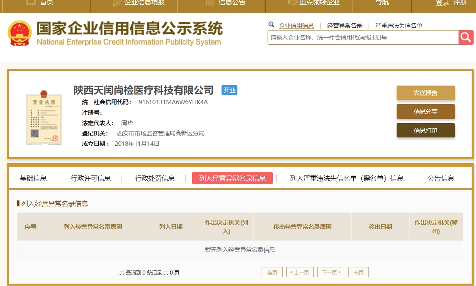The width and height of the screenshot is (476, 286).
Task: Click the 移出经营异常名录原因 column header
Action: 303,227
